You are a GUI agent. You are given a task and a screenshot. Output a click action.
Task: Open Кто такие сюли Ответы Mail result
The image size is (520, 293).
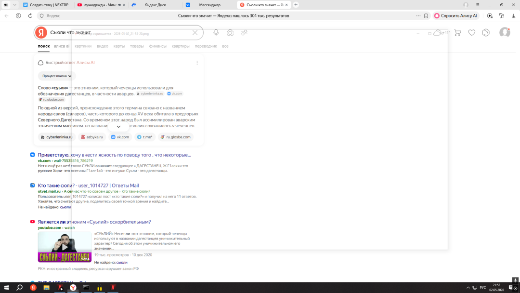coord(88,186)
